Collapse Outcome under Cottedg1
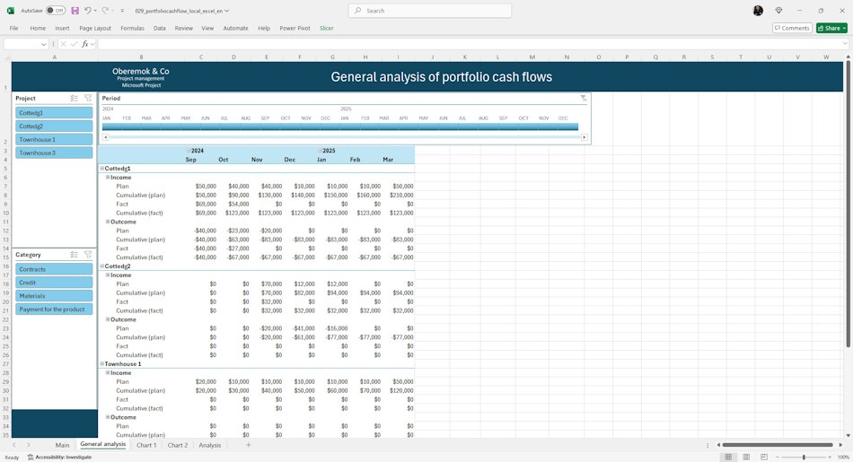 (x=108, y=222)
